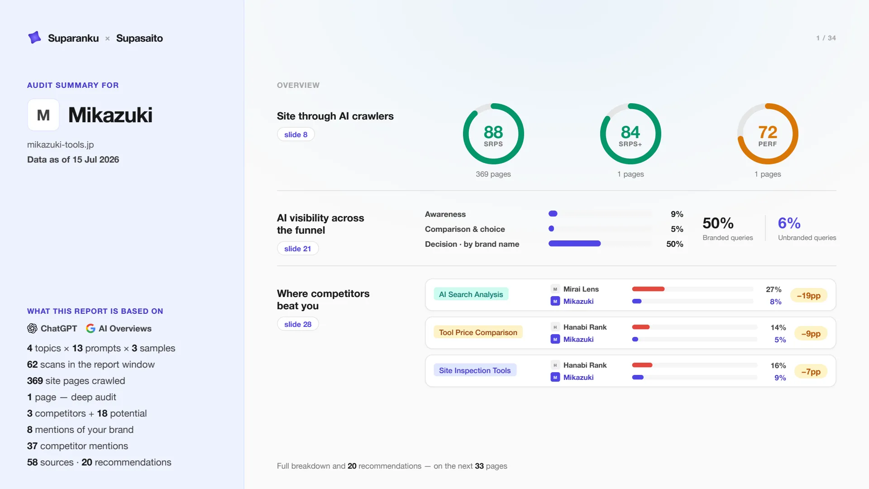Click the 37 competitor mentions line
This screenshot has width=869, height=489.
coord(77,446)
